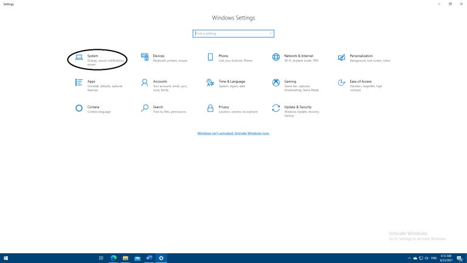
Task: Launch Microsoft Edge from the taskbar
Action: (114, 258)
